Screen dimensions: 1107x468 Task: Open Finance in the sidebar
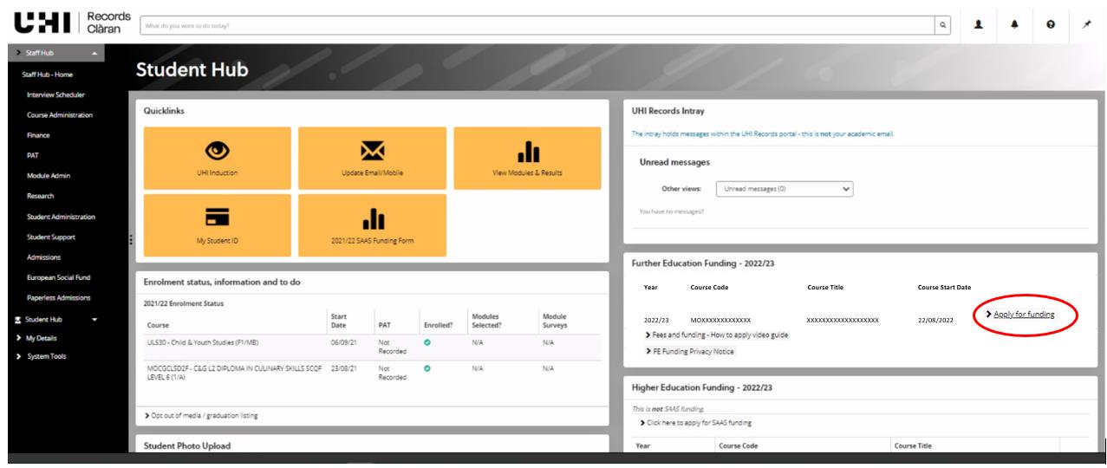point(40,135)
